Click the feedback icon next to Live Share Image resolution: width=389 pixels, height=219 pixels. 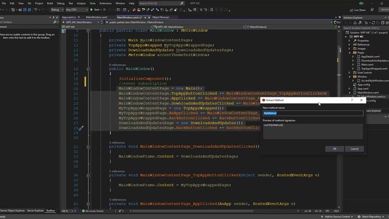[x=372, y=10]
